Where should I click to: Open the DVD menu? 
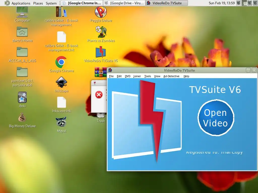(127, 76)
